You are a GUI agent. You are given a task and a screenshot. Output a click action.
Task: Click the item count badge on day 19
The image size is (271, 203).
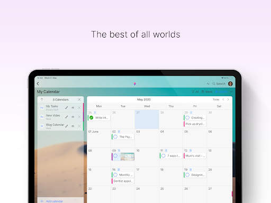point(191,170)
